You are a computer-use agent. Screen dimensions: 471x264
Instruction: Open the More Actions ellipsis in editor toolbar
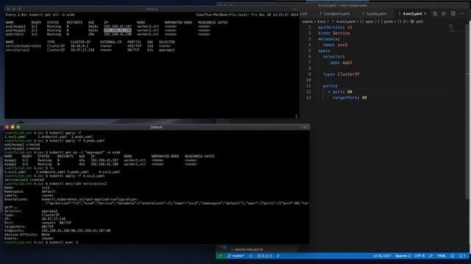pyautogui.click(x=462, y=13)
